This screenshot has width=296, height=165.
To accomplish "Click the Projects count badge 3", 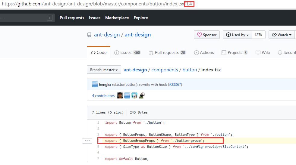I will point(246,53).
